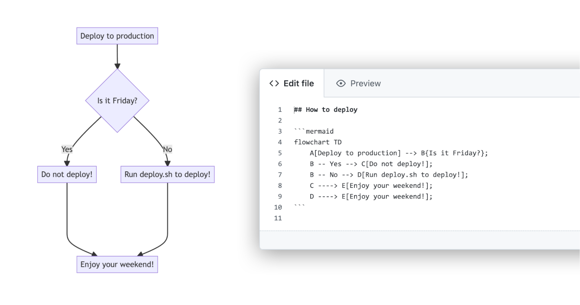Select the 'Enjoy your weekend!' node
Image resolution: width=580 pixels, height=305 pixels.
(x=116, y=264)
